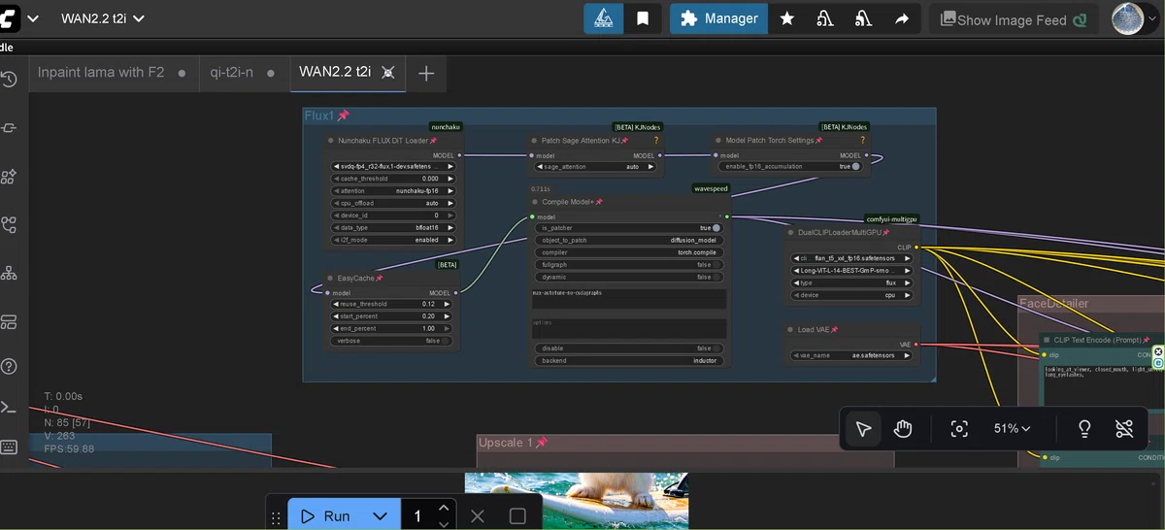Screen dimensions: 1165x530
Task: Open the Manager button
Action: click(x=719, y=18)
